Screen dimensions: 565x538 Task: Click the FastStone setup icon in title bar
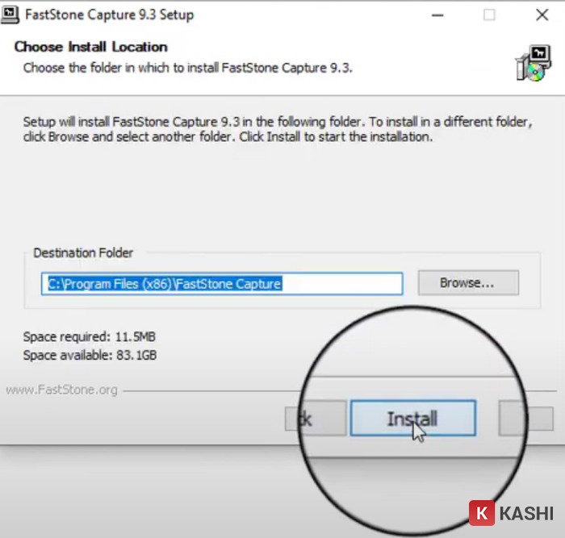(10, 15)
